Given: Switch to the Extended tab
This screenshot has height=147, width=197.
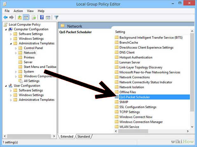Looking at the screenshot, I should [67, 137].
